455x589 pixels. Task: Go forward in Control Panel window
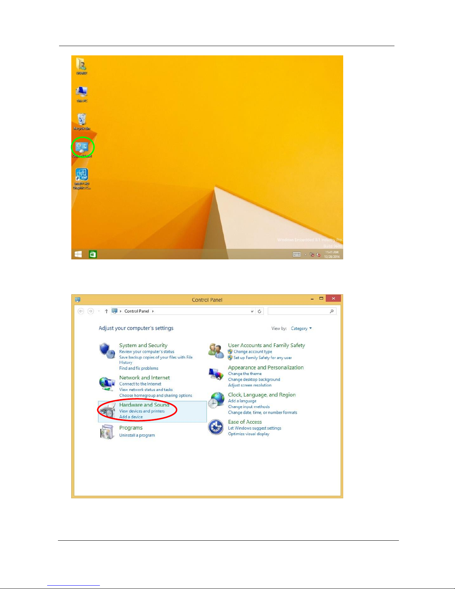pos(91,311)
